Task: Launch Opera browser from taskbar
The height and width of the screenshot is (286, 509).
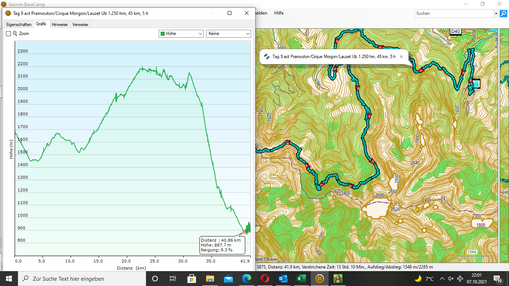Action: 265,279
